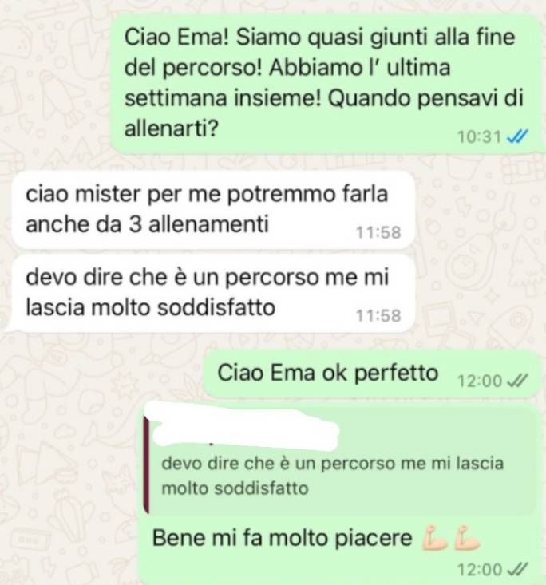This screenshot has width=546, height=585.
Task: Select the 'Ciao Ema ok perfetto' bubble
Action: (x=372, y=374)
